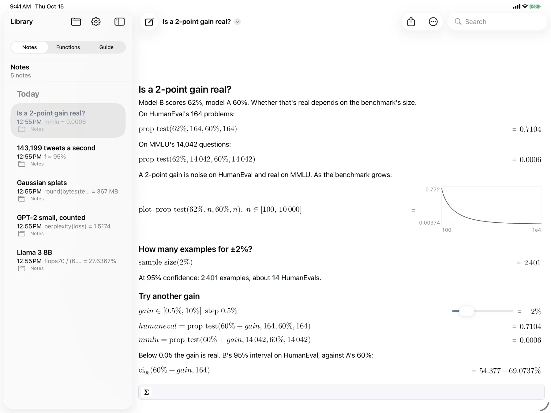Expand the note title dropdown chevron
The width and height of the screenshot is (551, 413).
tap(237, 22)
